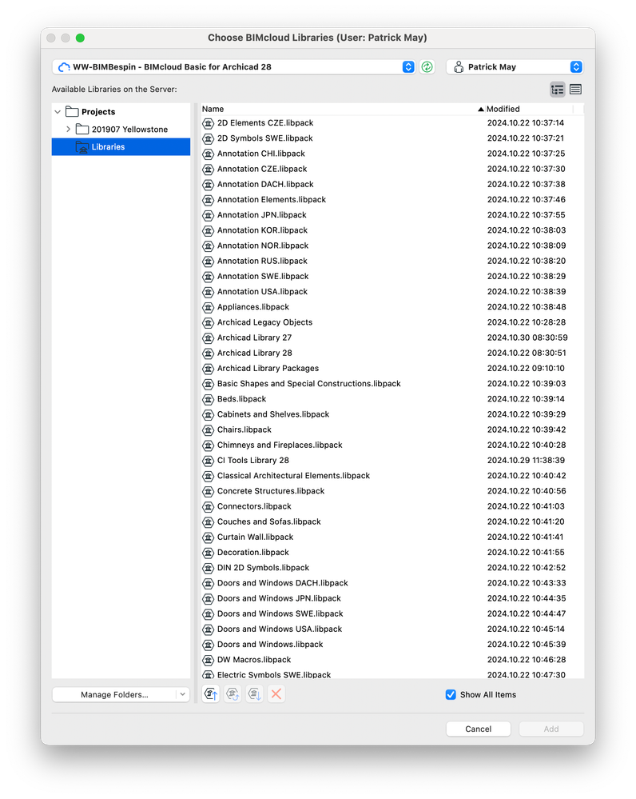This screenshot has height=799, width=636.
Task: Select the Libraries tree item
Action: click(121, 146)
